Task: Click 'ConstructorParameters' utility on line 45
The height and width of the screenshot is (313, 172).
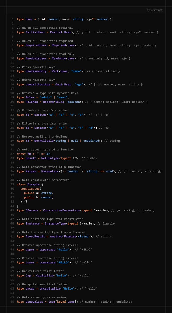Action: coord(61,210)
